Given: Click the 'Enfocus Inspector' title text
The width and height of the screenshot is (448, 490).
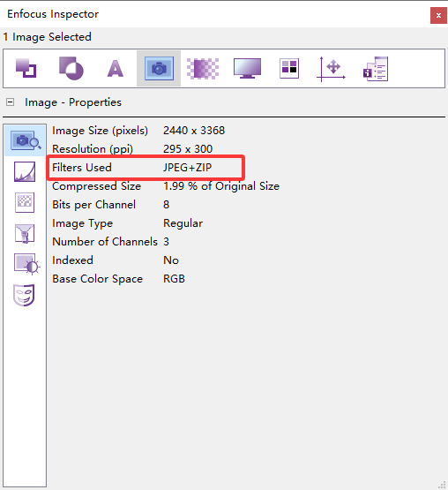Looking at the screenshot, I should 53,14.
